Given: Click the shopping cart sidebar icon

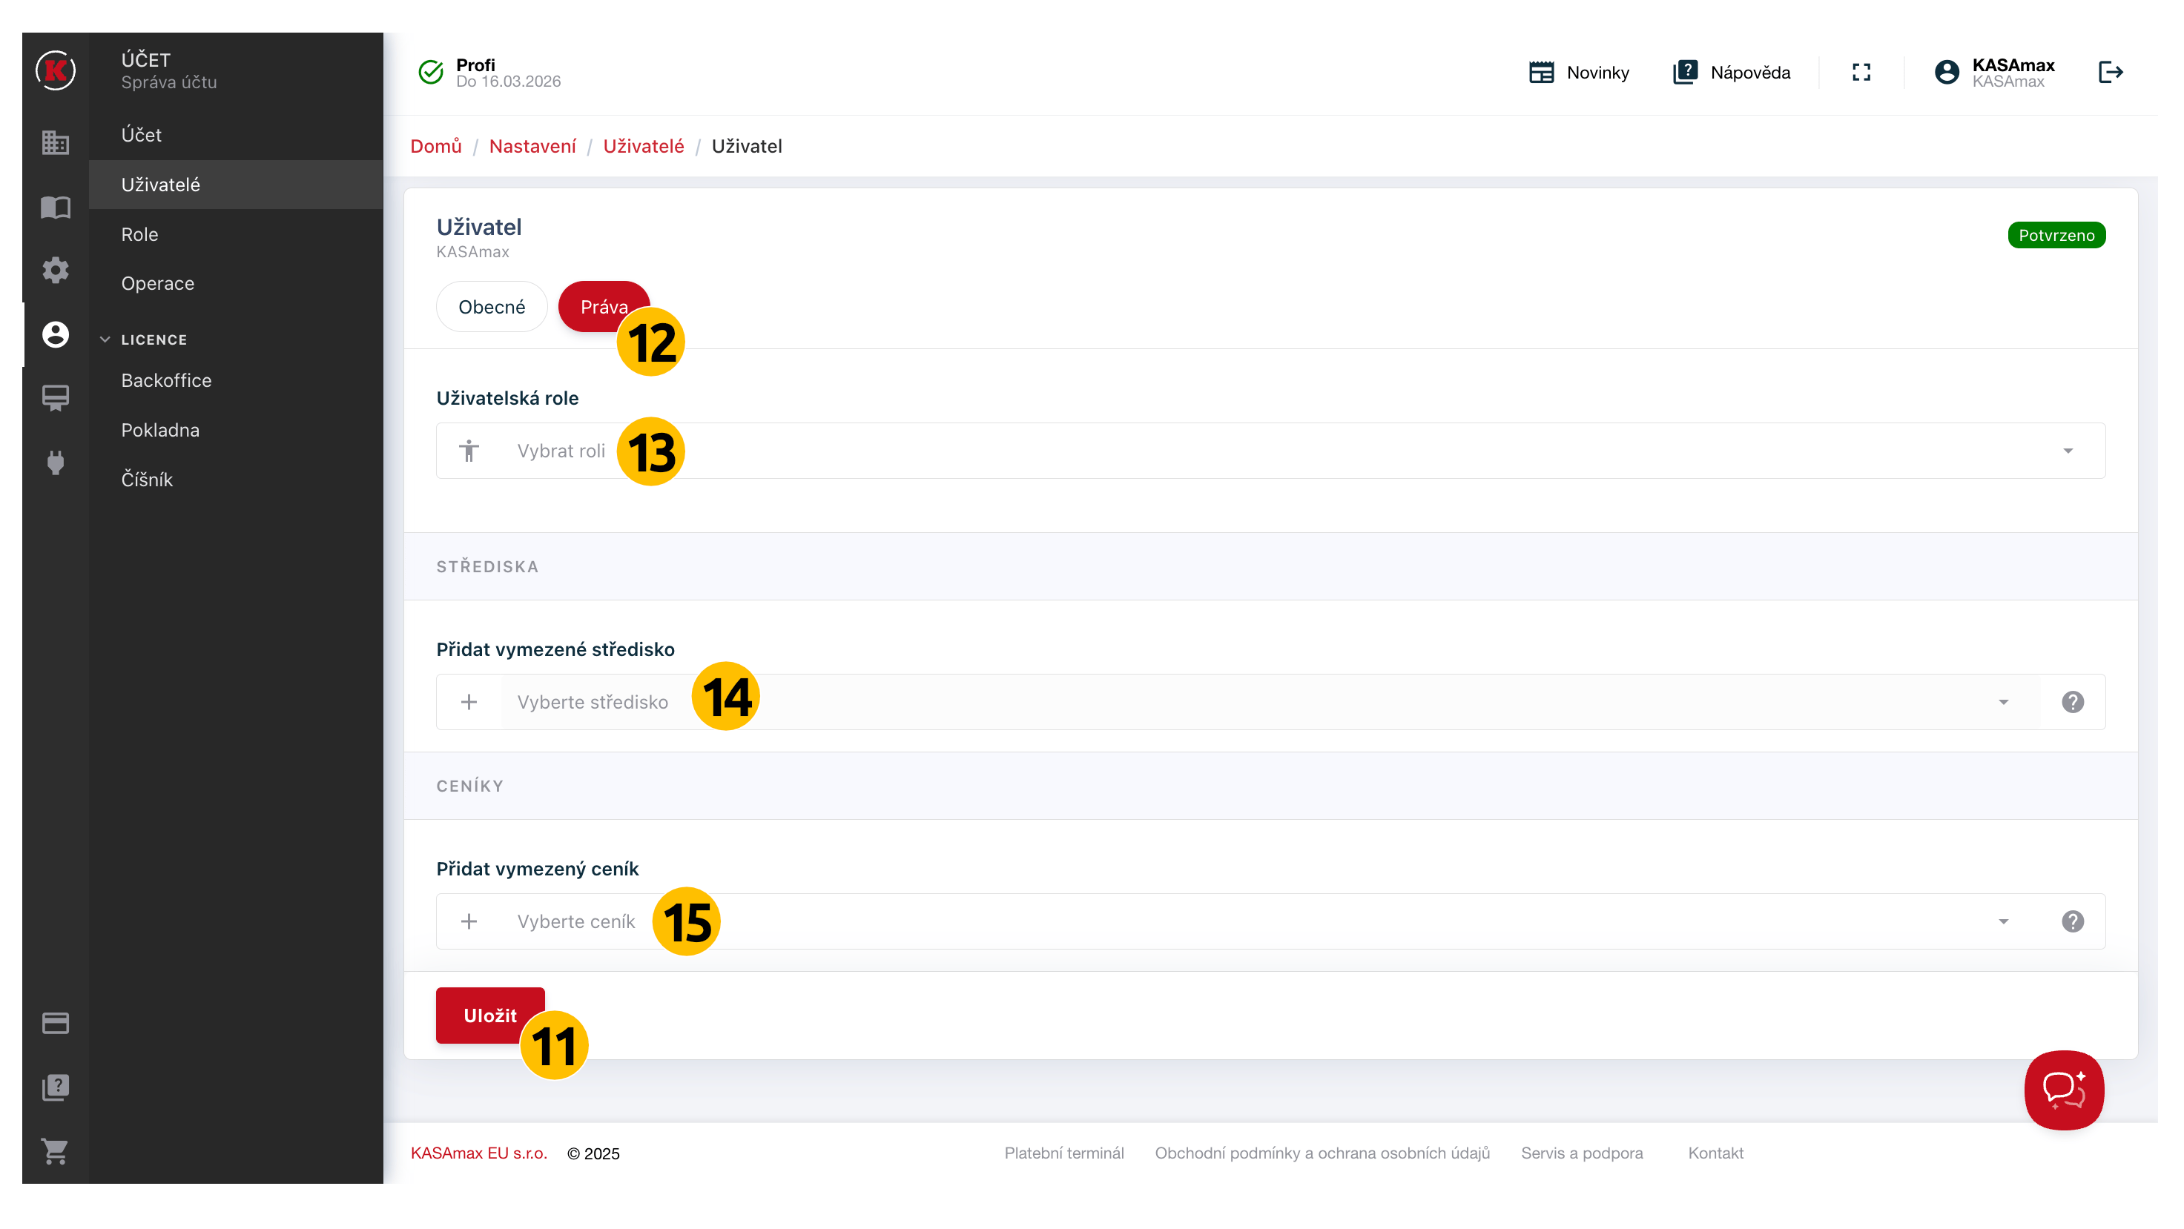Looking at the screenshot, I should click(55, 1151).
